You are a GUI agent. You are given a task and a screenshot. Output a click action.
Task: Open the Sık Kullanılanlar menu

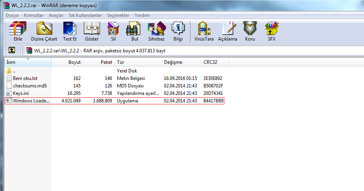[x=85, y=15]
